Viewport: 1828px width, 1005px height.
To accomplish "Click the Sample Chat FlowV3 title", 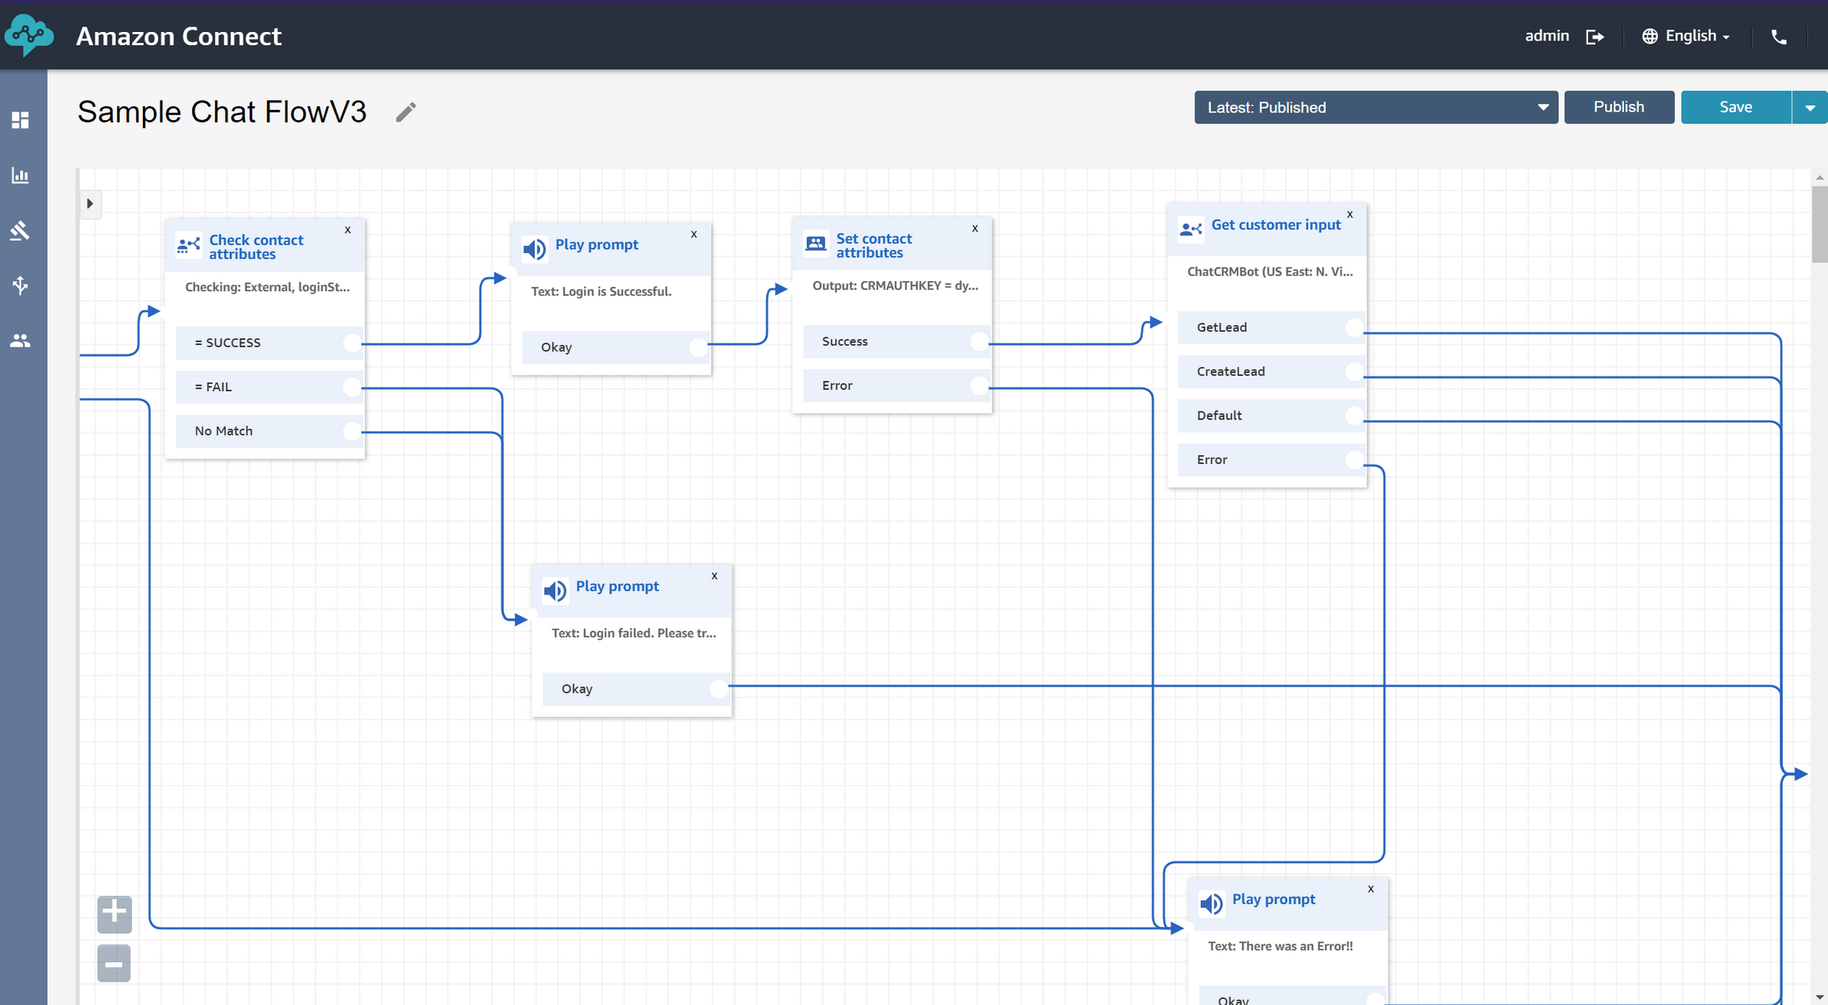I will [x=222, y=112].
